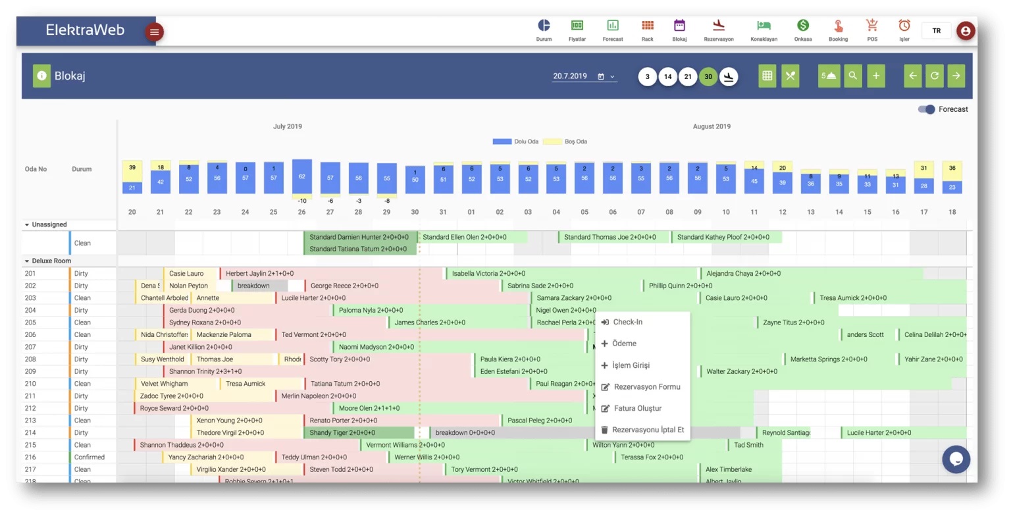Open the Rack grid icon

point(647,26)
